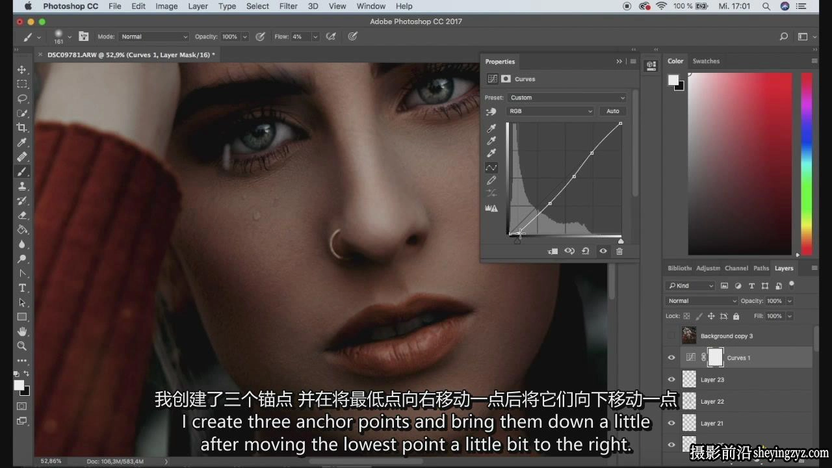Open the Image menu
The image size is (832, 468).
[166, 6]
